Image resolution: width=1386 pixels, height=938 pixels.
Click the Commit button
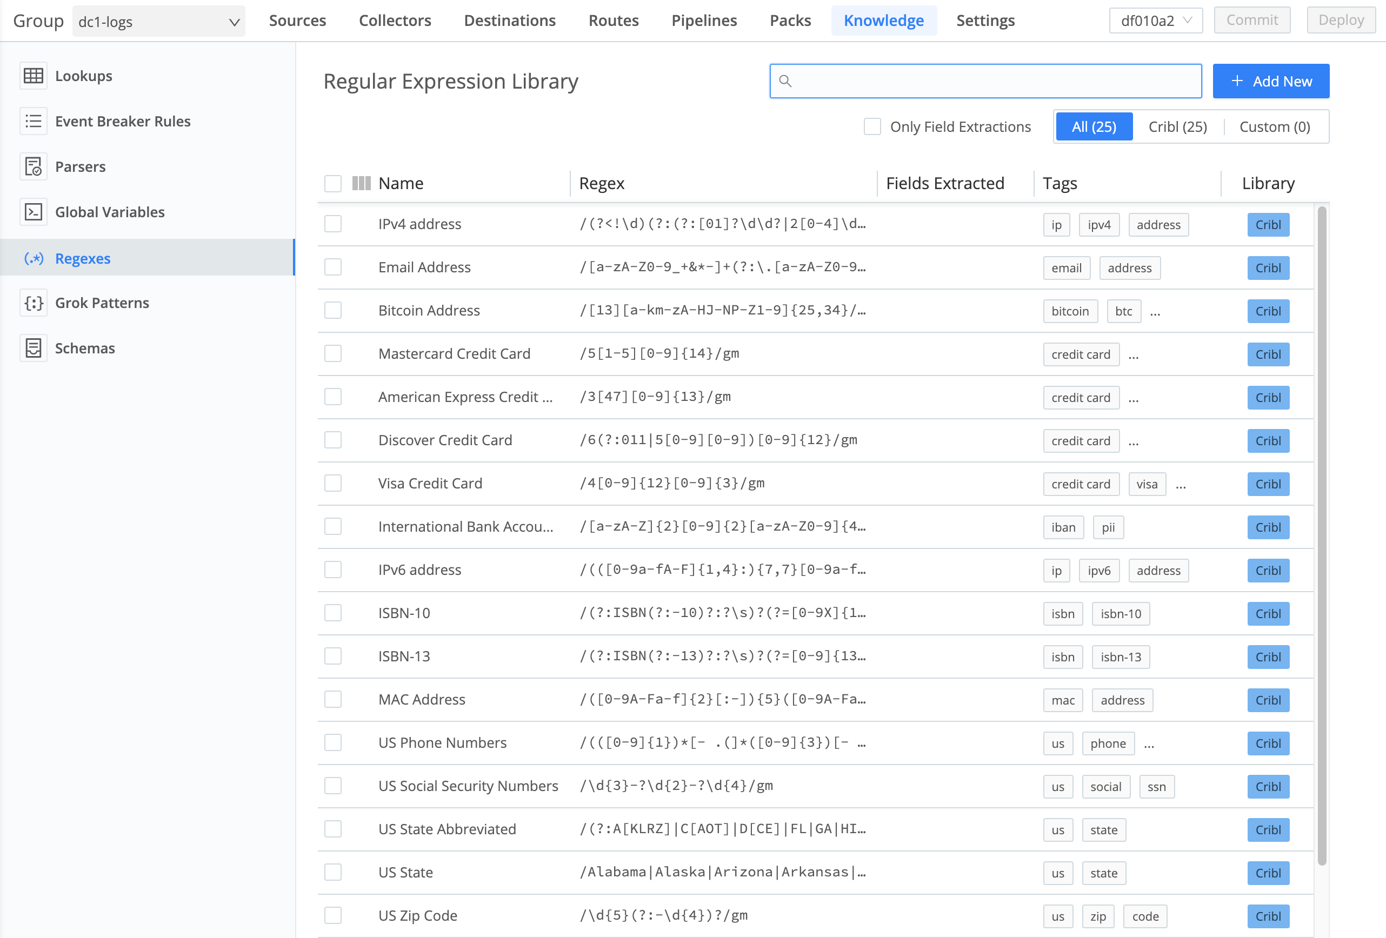point(1252,20)
